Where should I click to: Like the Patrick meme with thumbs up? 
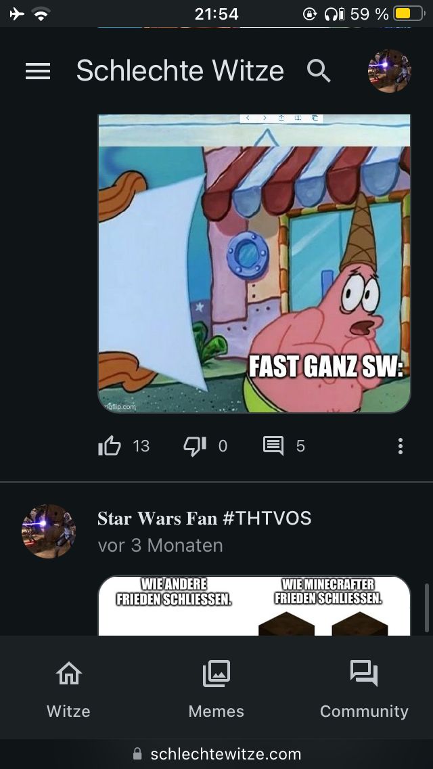coord(110,446)
